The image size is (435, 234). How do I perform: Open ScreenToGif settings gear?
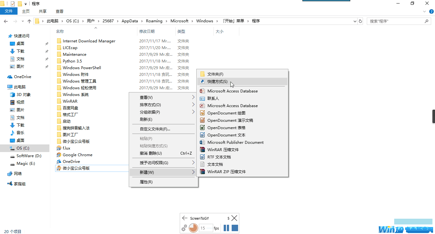(x=184, y=228)
